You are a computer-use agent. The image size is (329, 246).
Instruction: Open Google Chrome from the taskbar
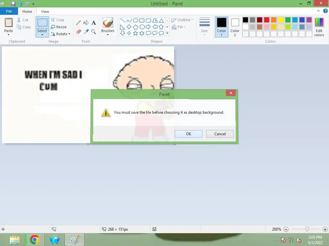click(35, 240)
